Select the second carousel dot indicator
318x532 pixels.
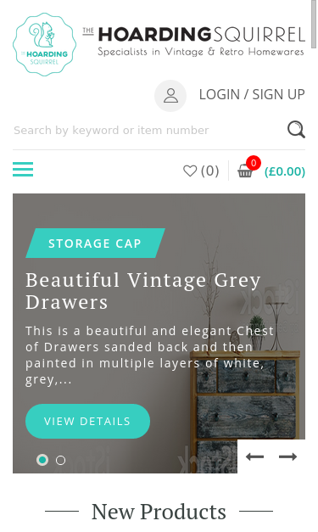coord(61,461)
